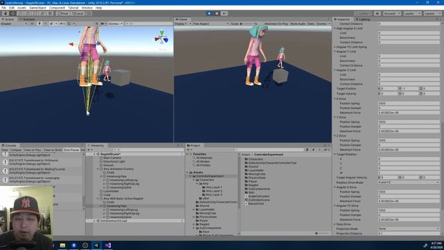Select the 'Transitioned to: OnGround' log entry
Screen dimensions: 444x250
pos(42,162)
